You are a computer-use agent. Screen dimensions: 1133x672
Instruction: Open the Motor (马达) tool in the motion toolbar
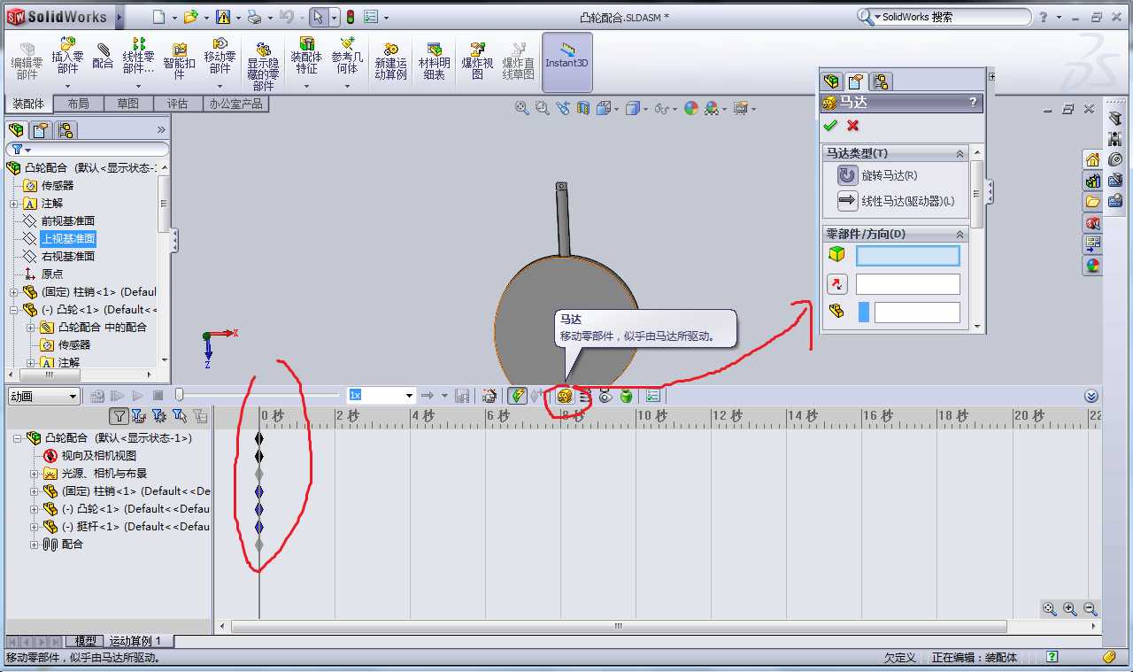click(565, 396)
